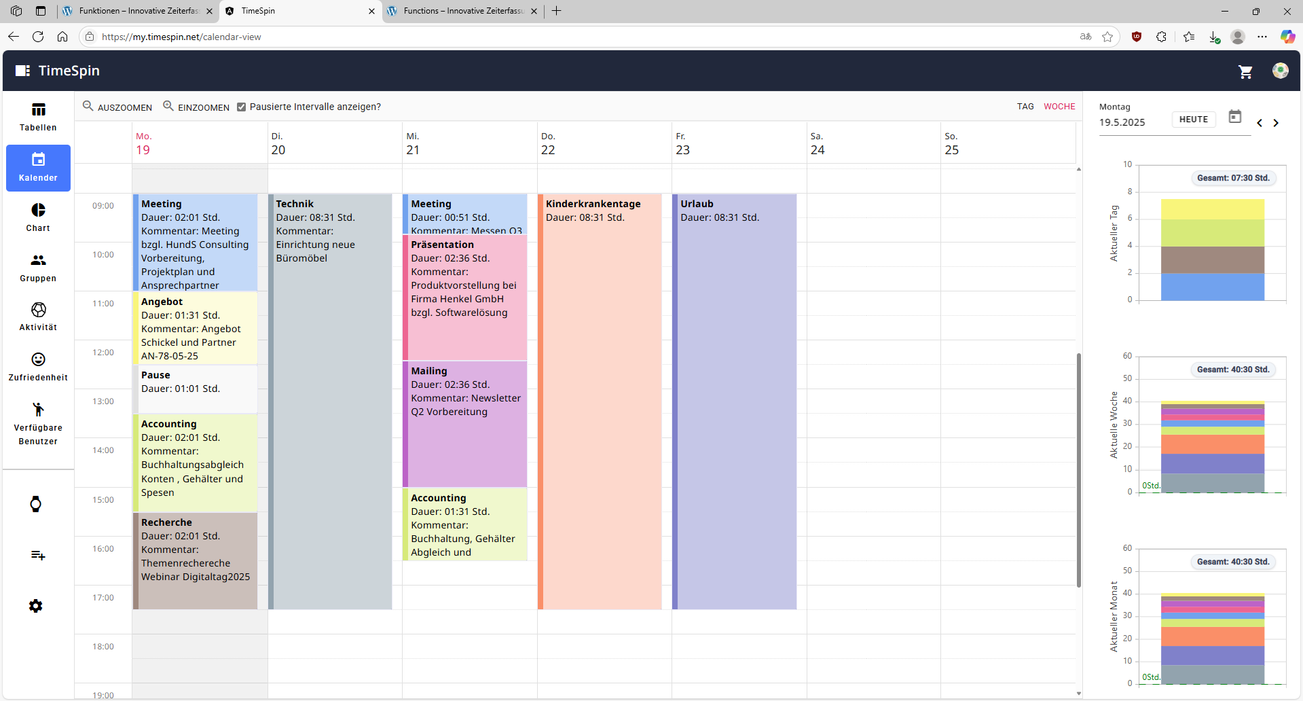Open browser extensions puzzle icon
This screenshot has width=1303, height=701.
coord(1161,37)
